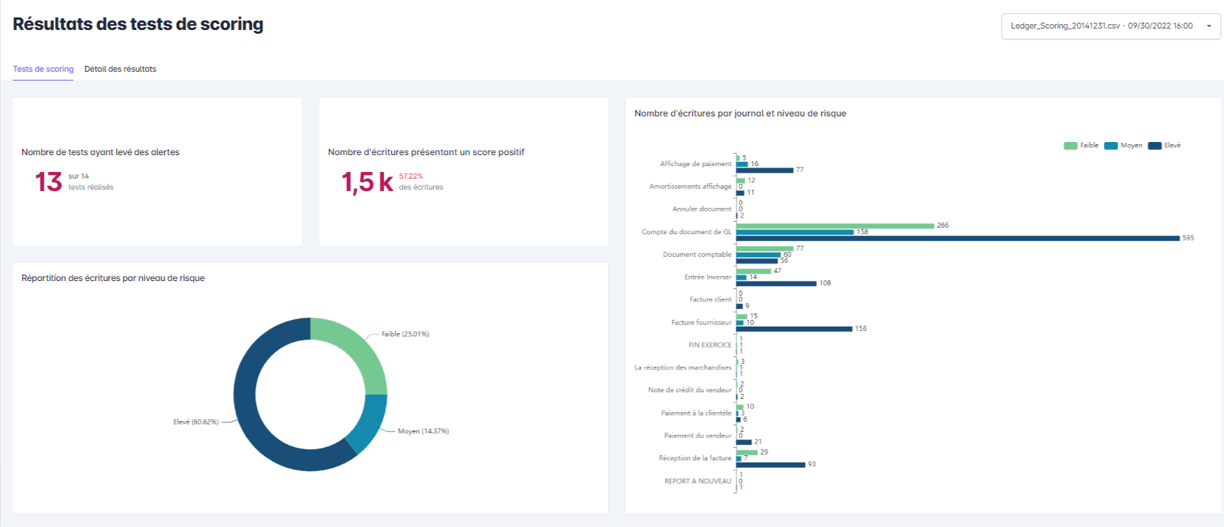Click the 13 tests alert count
The image size is (1224, 527).
[x=48, y=182]
